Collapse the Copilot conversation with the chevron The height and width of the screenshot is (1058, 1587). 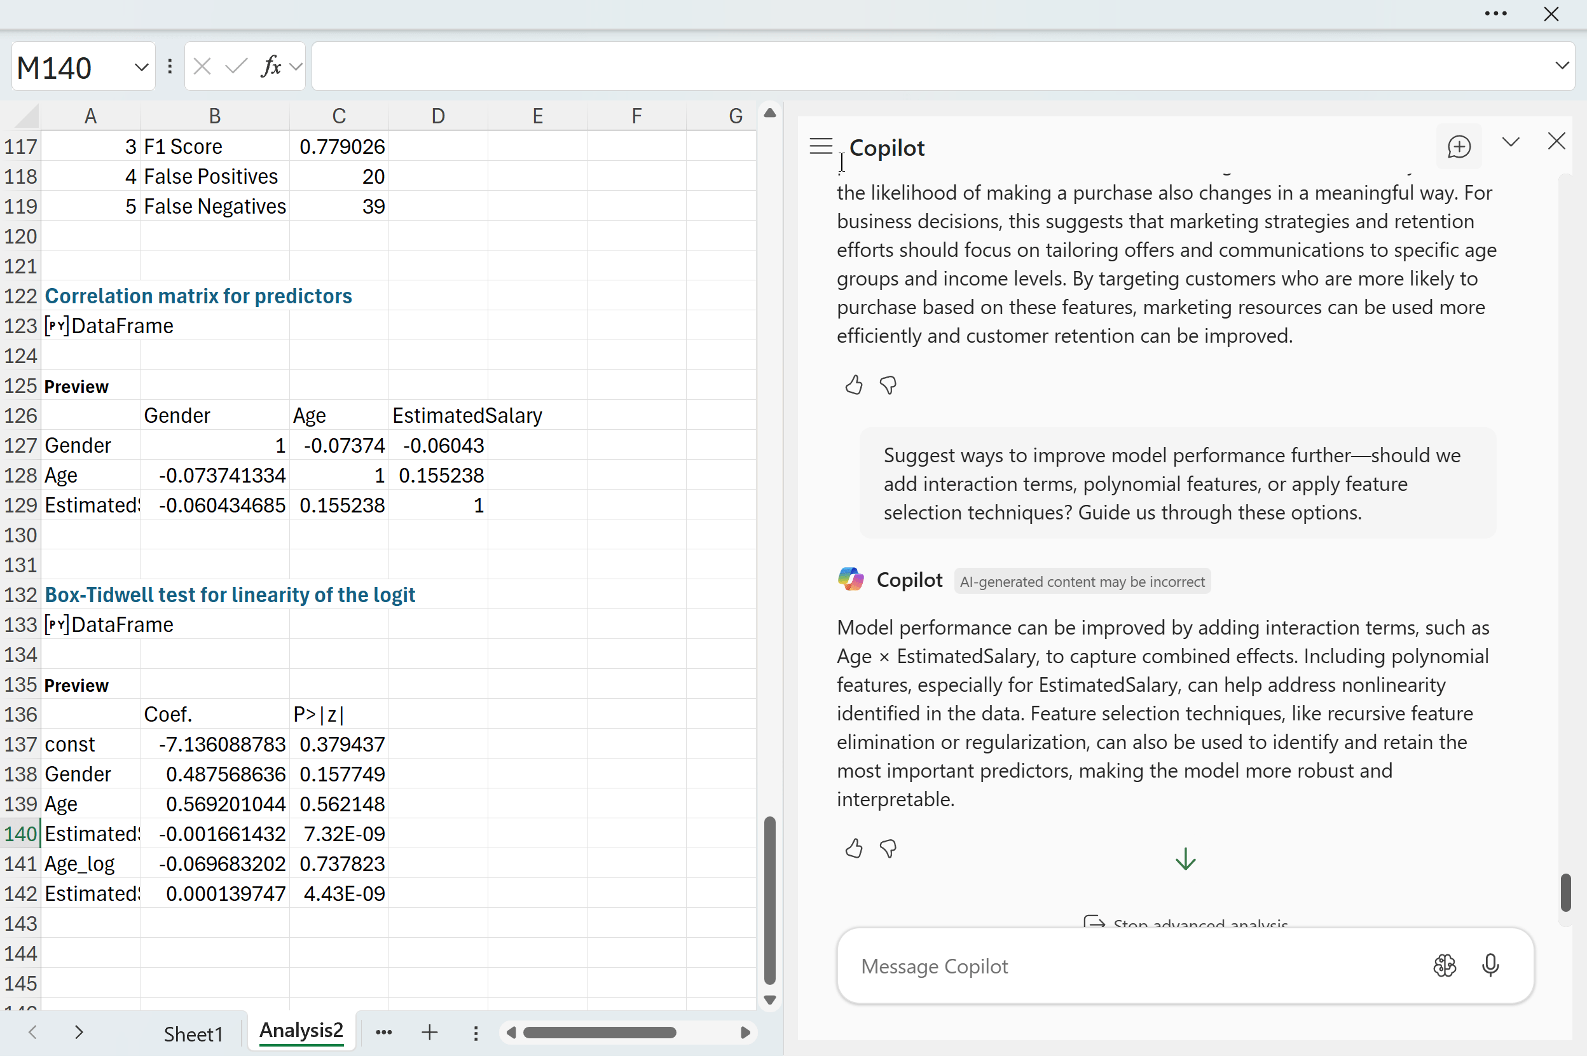(x=1511, y=142)
